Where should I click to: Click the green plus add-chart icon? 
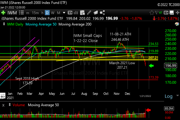click(x=3, y=13)
